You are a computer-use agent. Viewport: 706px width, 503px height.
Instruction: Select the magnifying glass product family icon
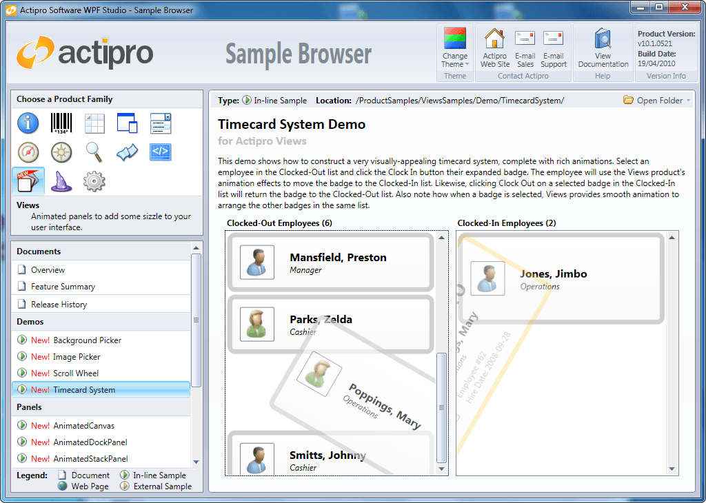(94, 152)
